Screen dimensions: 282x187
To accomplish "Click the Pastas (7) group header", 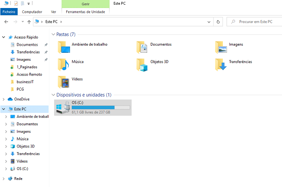I will click(x=66, y=34).
